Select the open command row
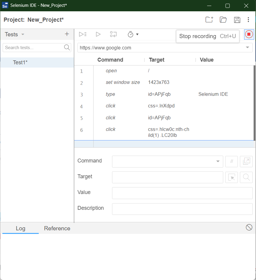The width and height of the screenshot is (256, 280). pyautogui.click(x=164, y=71)
